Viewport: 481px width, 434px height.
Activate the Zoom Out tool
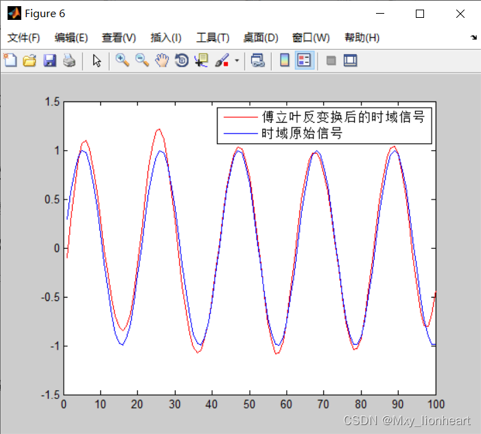(142, 60)
